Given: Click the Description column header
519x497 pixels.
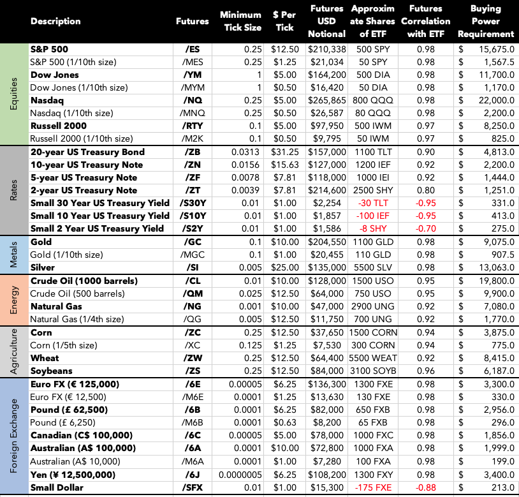Looking at the screenshot, I should point(55,21).
